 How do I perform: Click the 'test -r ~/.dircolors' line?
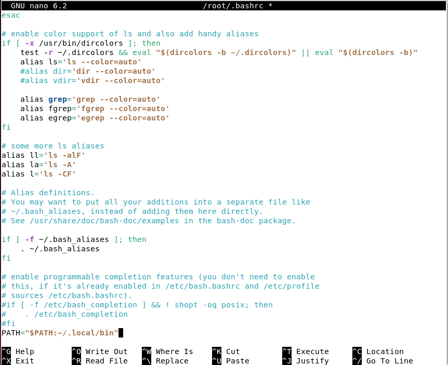click(219, 52)
